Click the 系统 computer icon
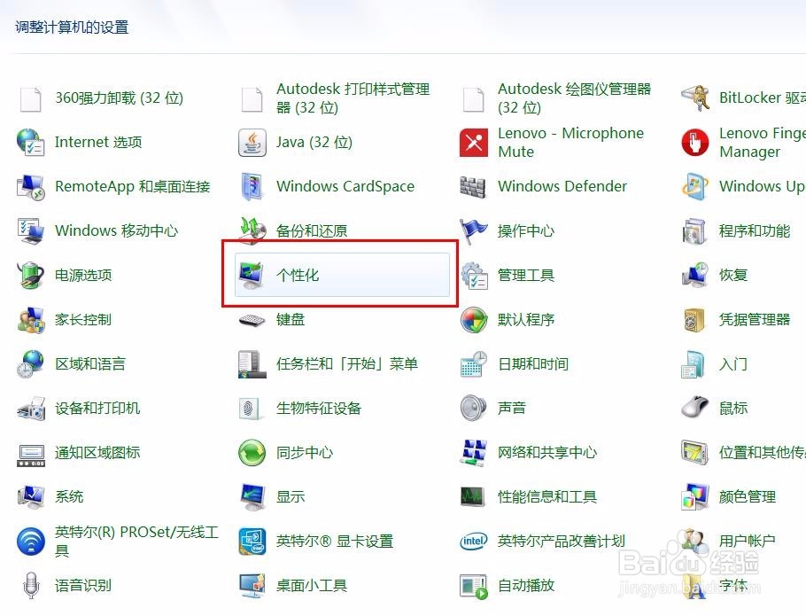806x616 pixels. click(30, 497)
